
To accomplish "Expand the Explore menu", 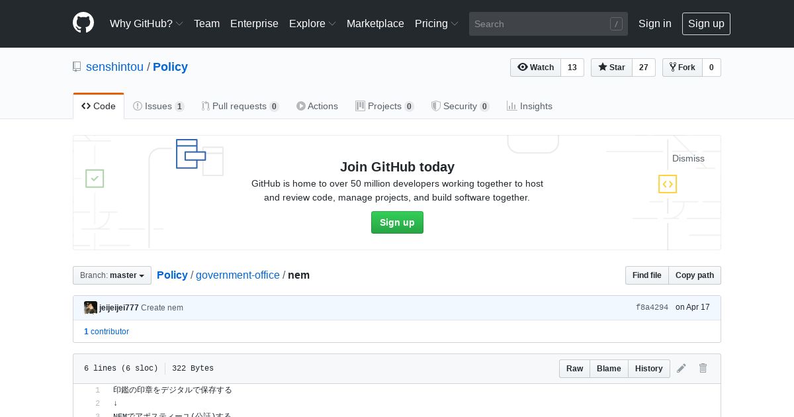I will point(312,23).
